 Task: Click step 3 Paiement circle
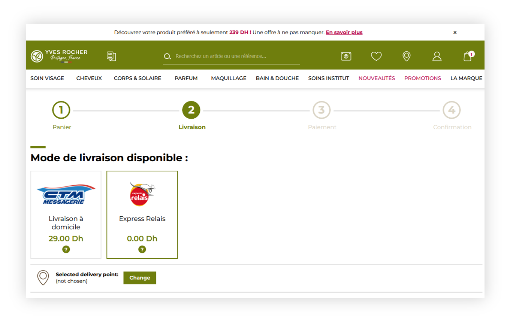322,110
